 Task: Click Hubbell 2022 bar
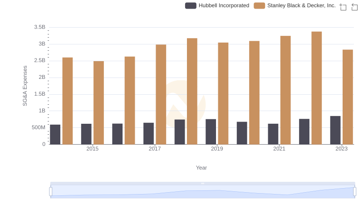[304, 131]
